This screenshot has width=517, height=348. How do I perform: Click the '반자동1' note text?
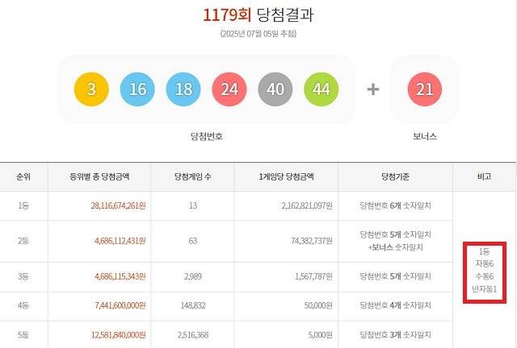[484, 289]
